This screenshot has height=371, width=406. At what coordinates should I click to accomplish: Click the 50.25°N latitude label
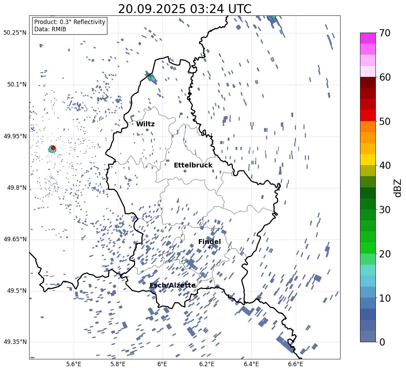pos(15,33)
